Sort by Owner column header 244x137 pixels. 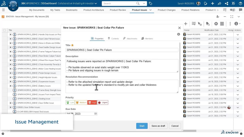point(187,30)
